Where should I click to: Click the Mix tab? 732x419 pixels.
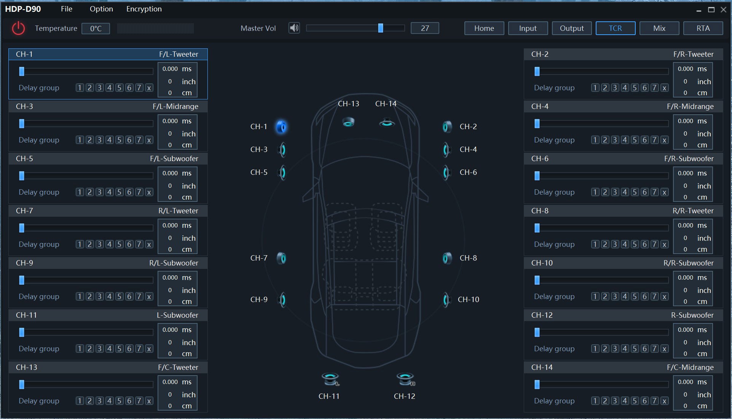click(659, 29)
